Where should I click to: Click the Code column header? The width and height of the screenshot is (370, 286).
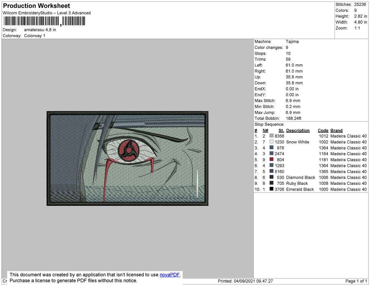(x=323, y=131)
